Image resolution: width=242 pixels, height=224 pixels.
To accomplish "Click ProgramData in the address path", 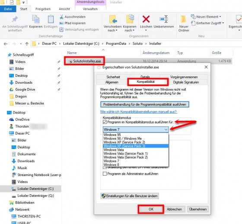I will click(x=116, y=44).
